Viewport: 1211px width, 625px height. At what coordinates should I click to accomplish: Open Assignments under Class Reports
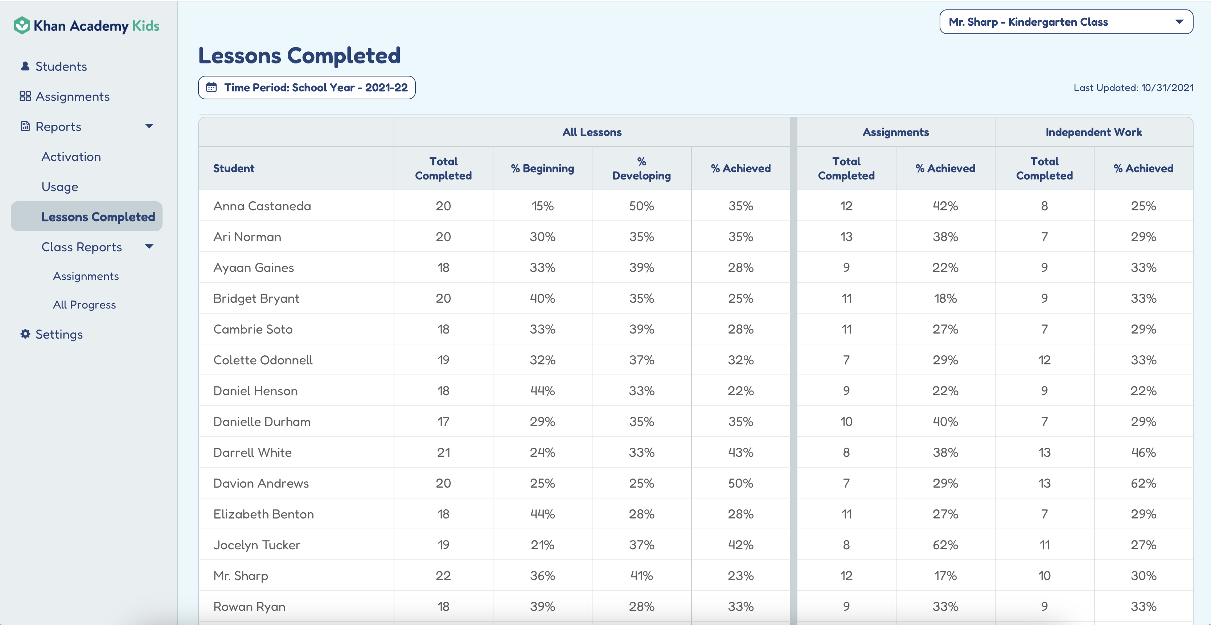[86, 276]
